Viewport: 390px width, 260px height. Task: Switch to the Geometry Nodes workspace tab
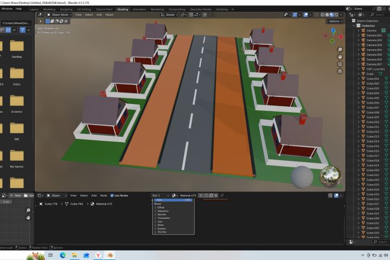pyautogui.click(x=201, y=9)
